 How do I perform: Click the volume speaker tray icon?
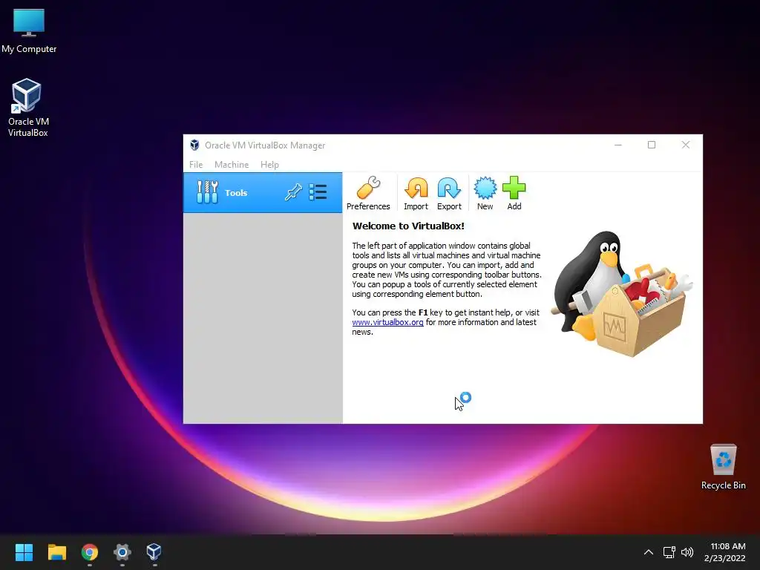[x=687, y=552]
